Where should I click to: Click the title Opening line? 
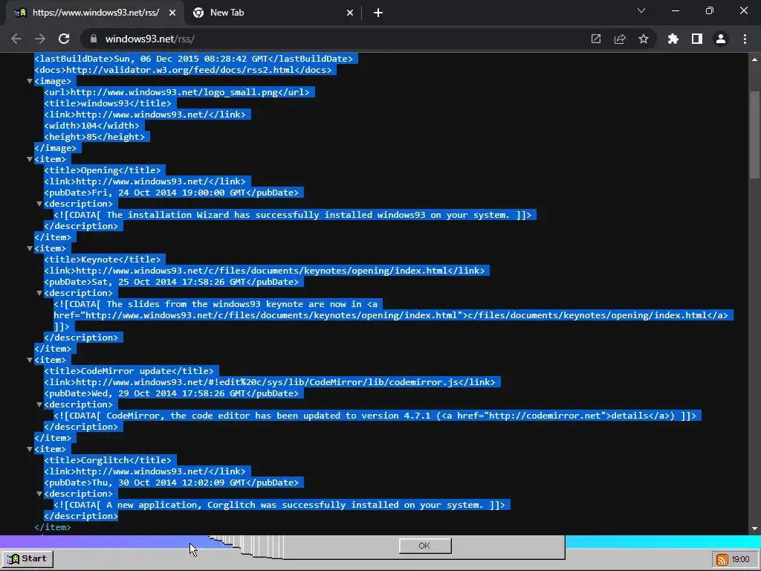[103, 170]
